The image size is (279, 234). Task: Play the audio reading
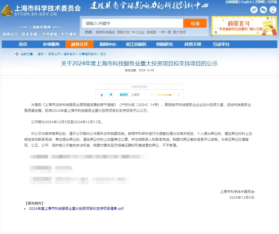(102, 95)
